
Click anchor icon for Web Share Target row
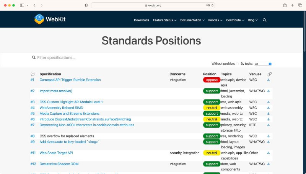[x=269, y=153]
